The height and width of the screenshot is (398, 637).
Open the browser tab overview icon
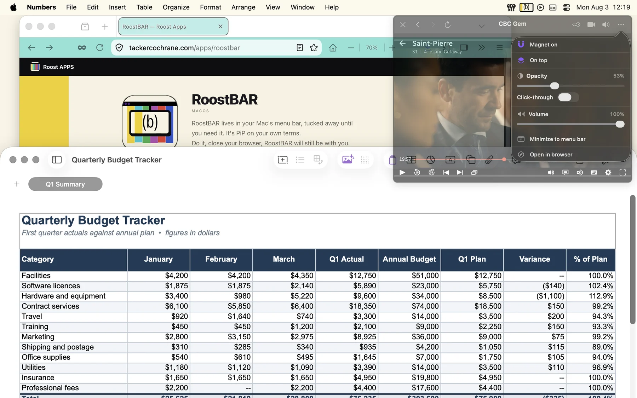tap(85, 27)
